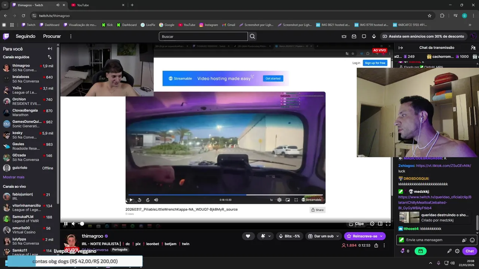Collapse the Para você sidebar
479x269 pixels.
click(x=50, y=49)
